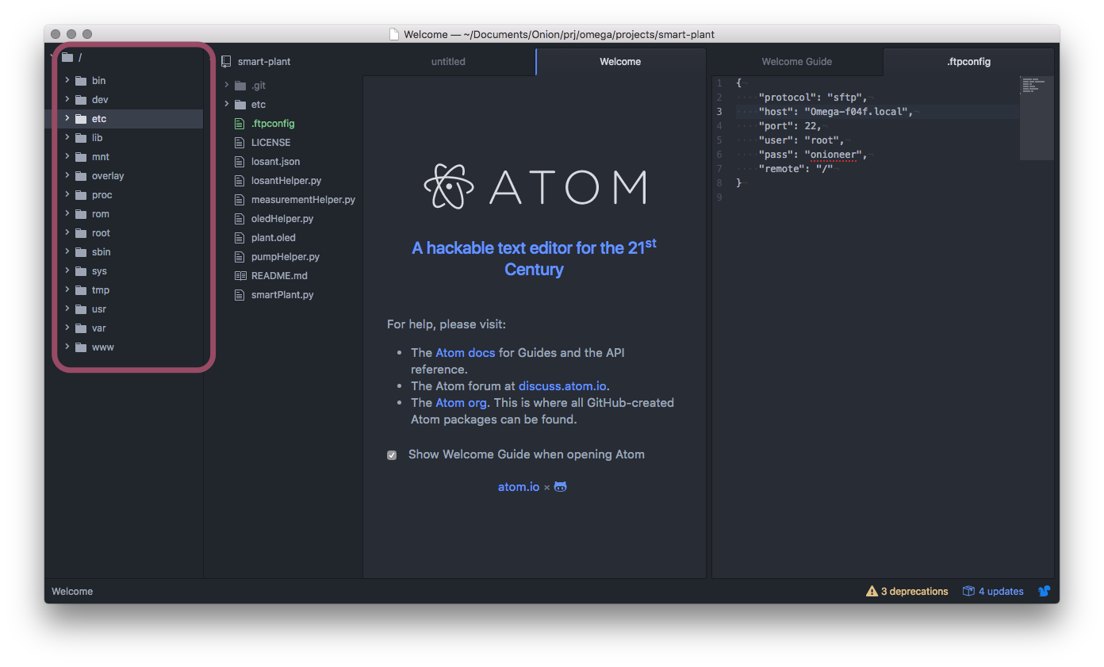Click the .ftpconfig file icon in project tree
Screen dimensions: 1104x667
click(x=240, y=124)
